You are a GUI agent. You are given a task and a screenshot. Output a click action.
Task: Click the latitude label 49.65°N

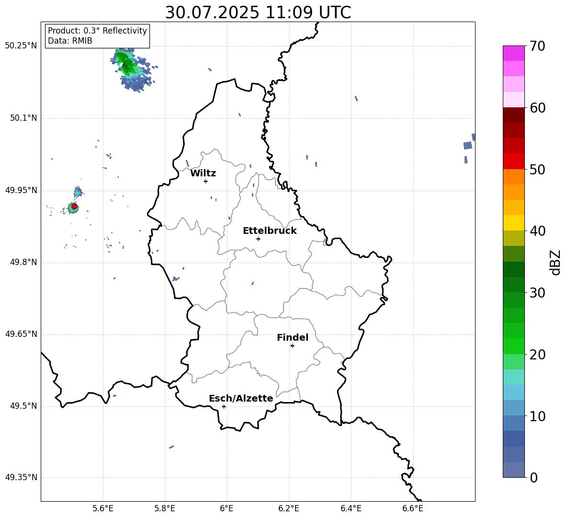[21, 334]
